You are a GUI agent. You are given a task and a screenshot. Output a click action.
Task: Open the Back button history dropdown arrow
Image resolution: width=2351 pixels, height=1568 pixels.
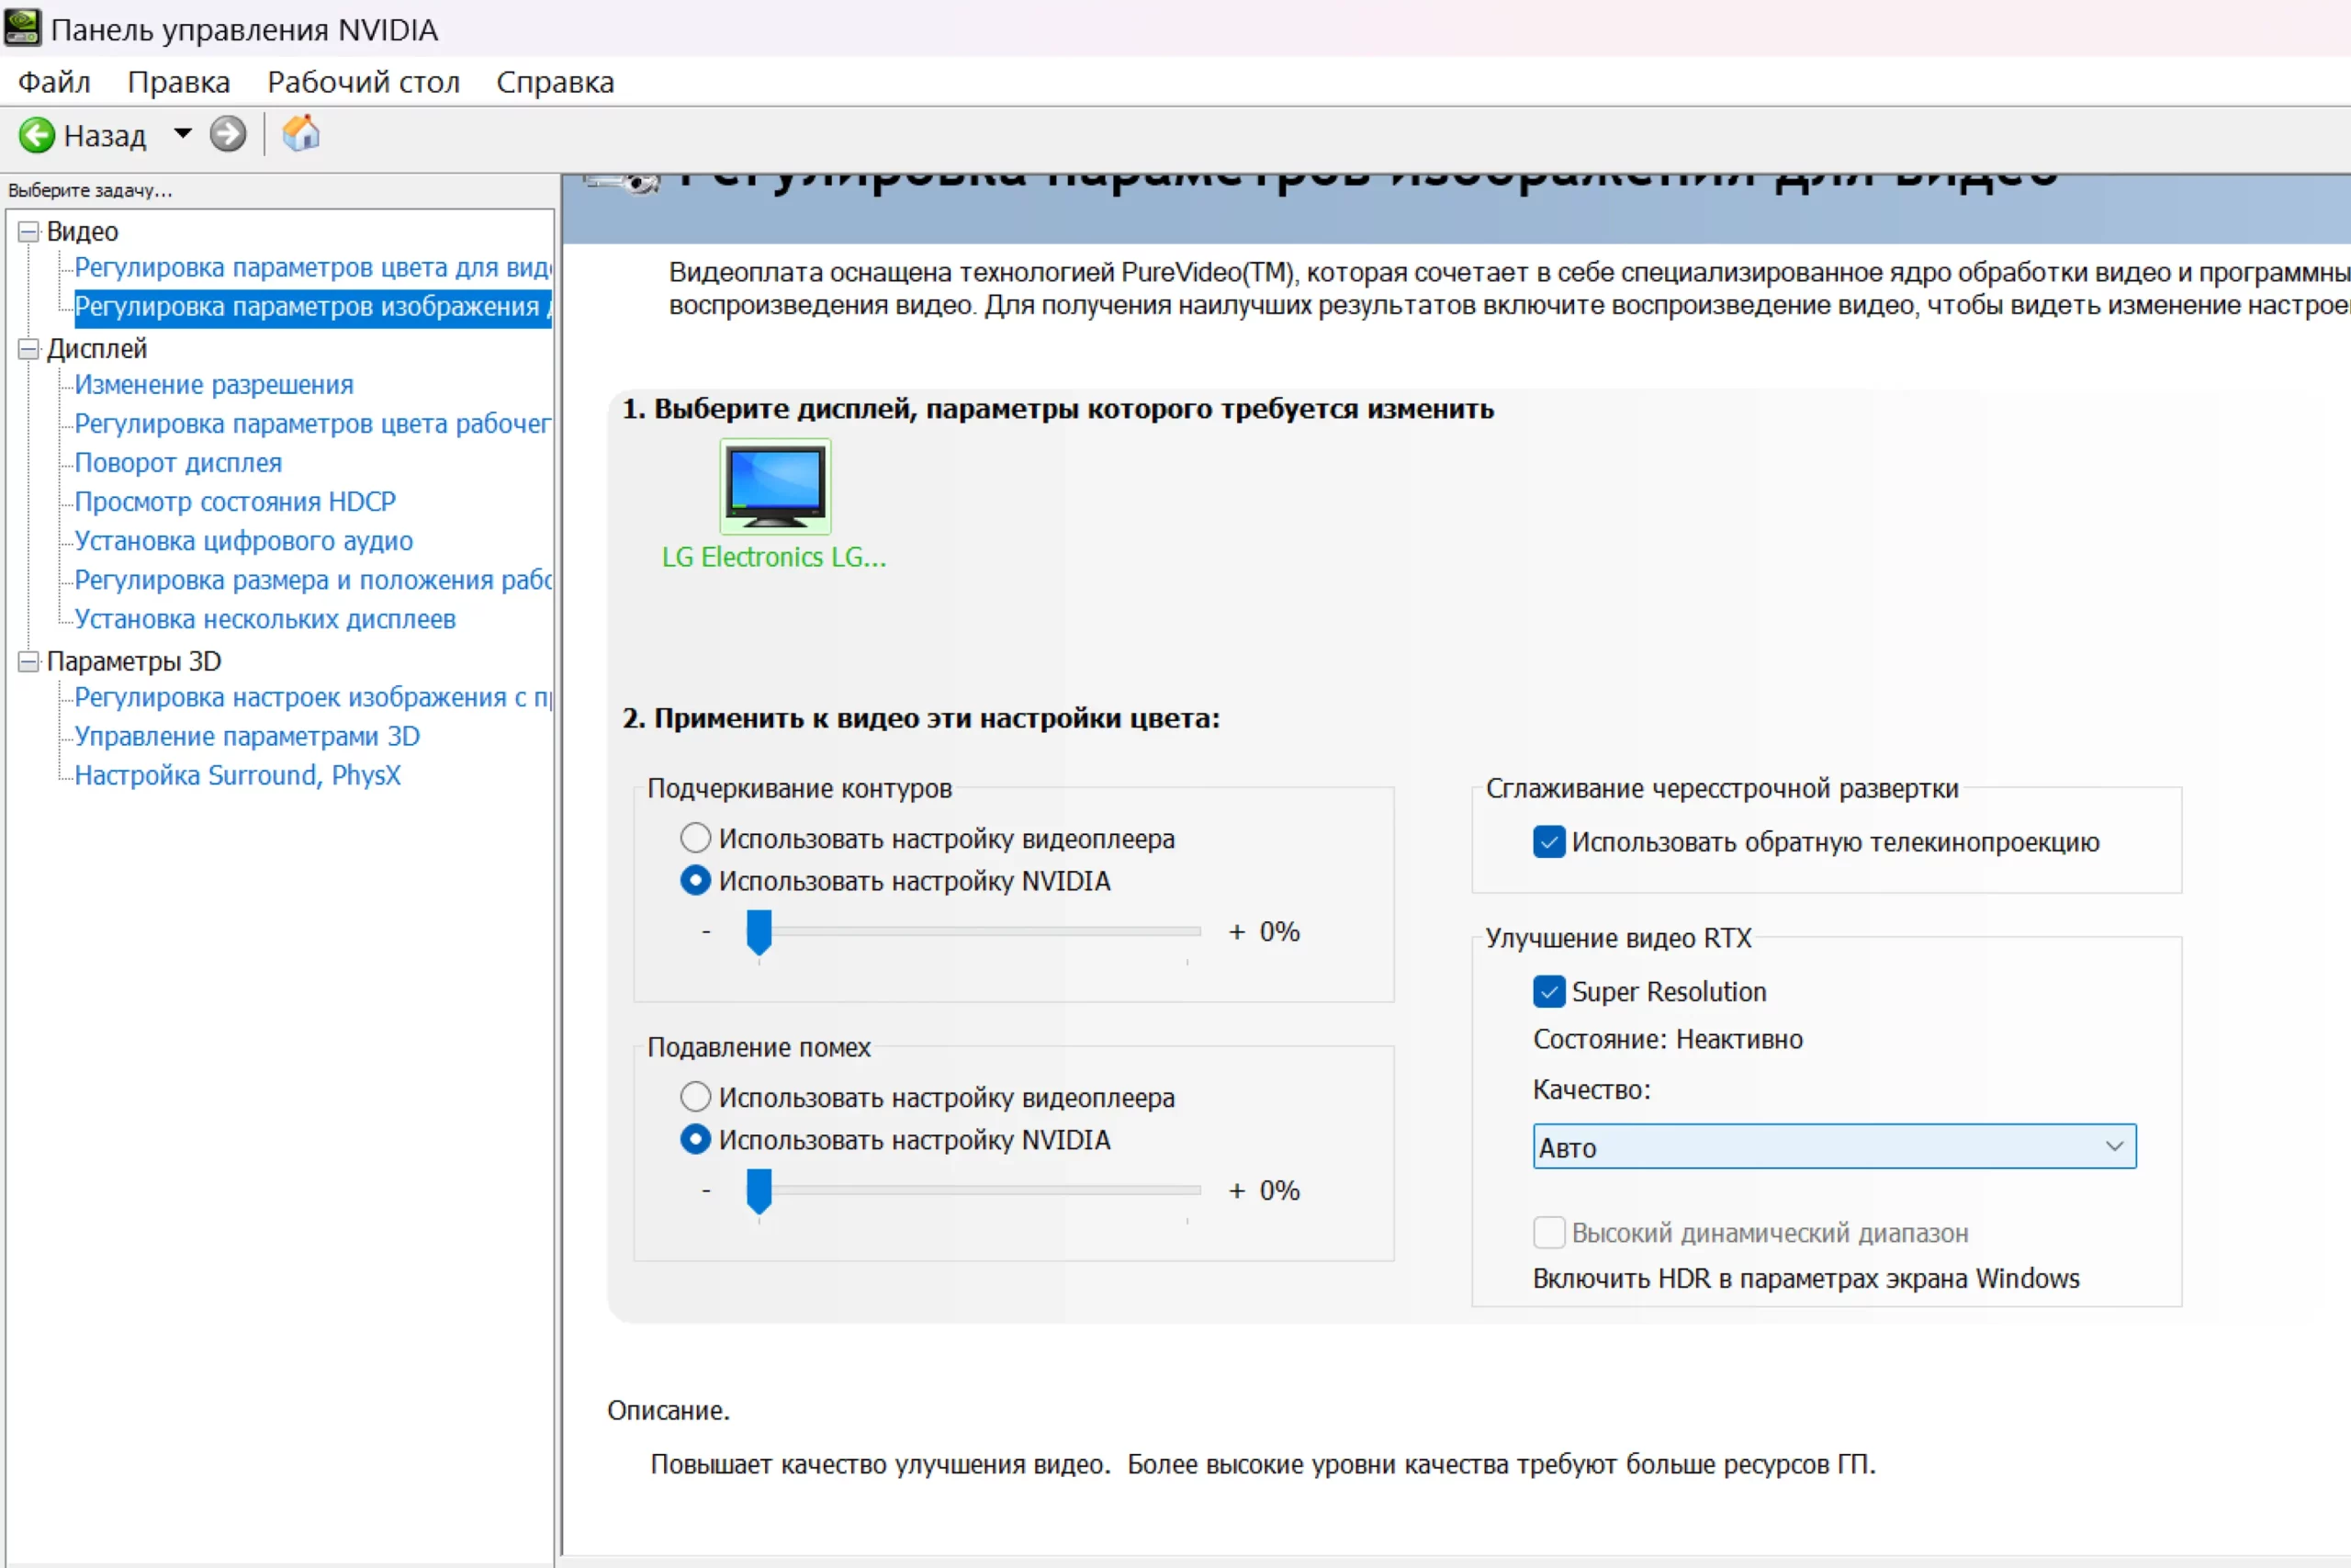(x=183, y=133)
